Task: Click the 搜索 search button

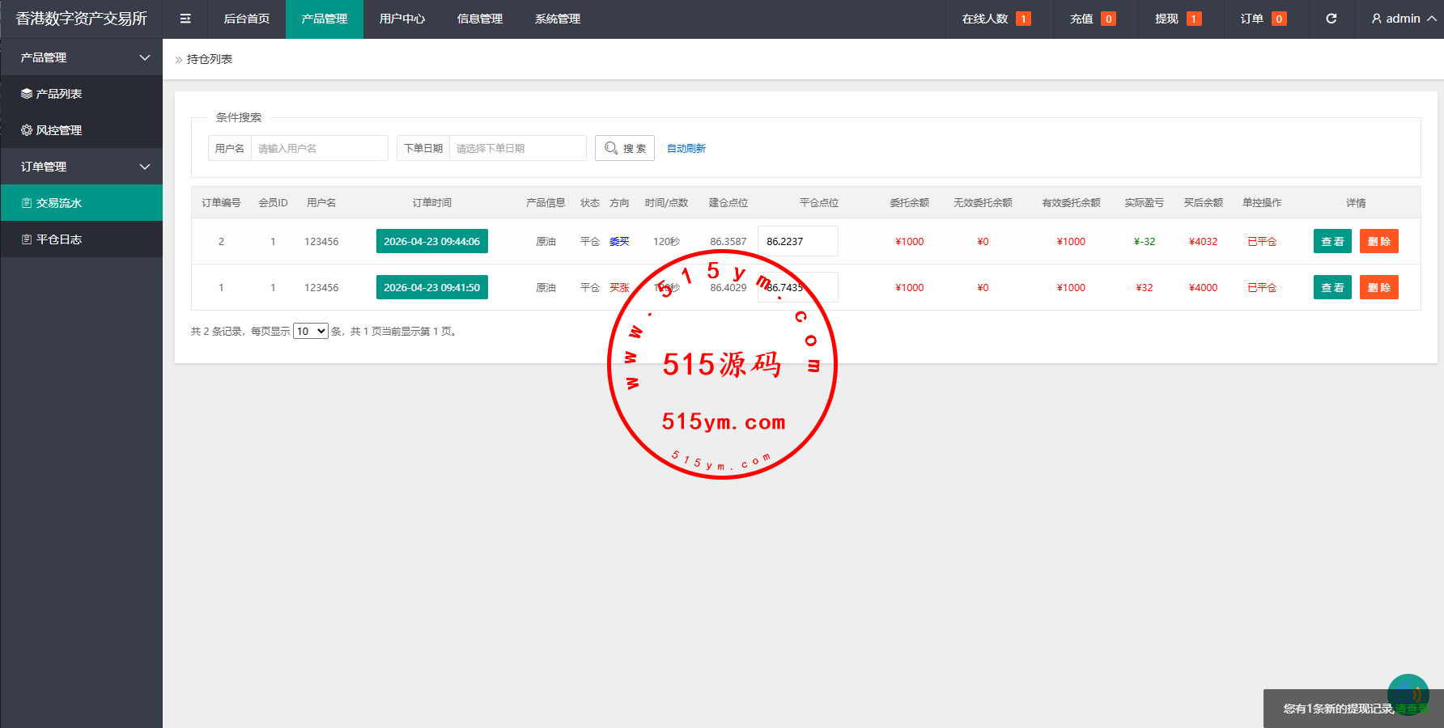Action: point(625,148)
